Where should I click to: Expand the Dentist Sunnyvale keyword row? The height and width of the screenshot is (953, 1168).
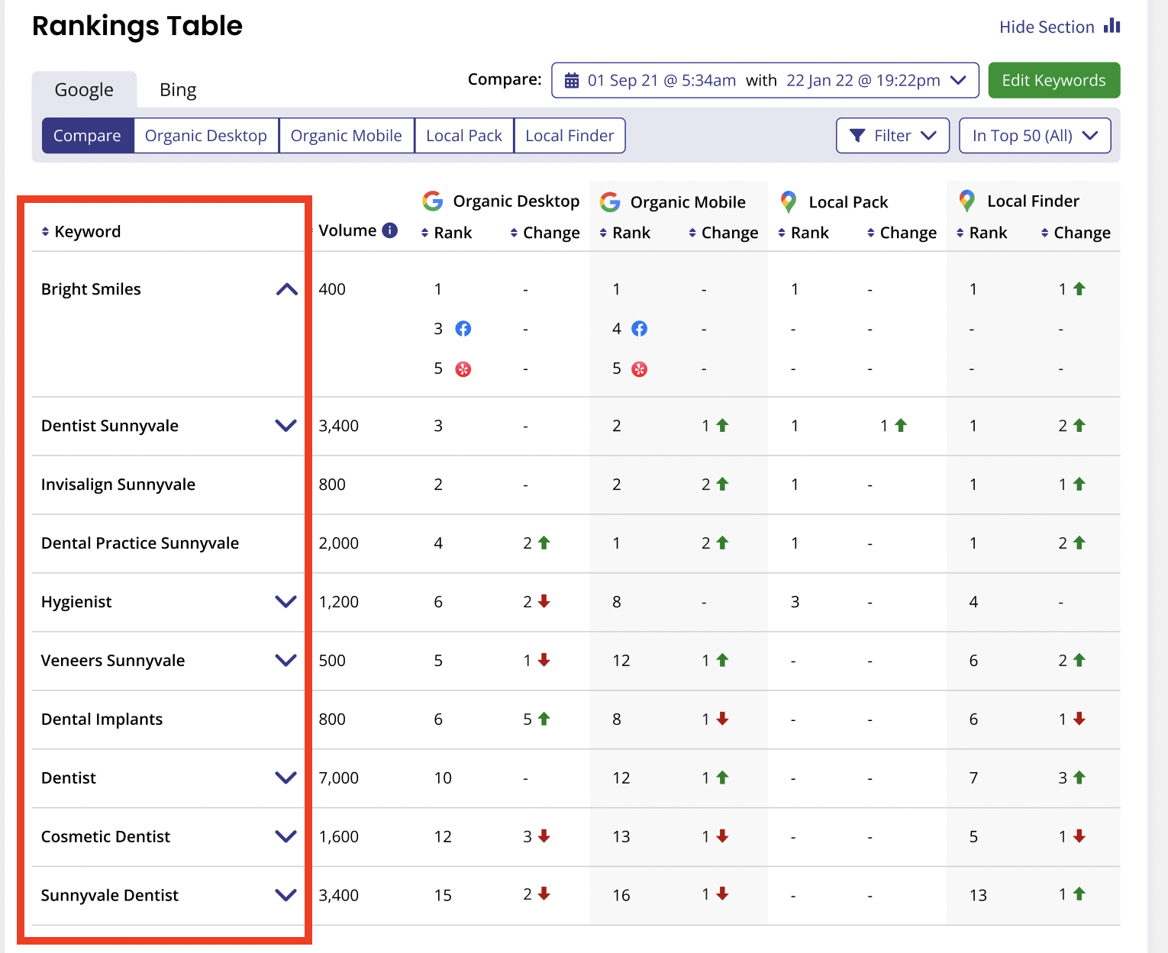coord(286,426)
